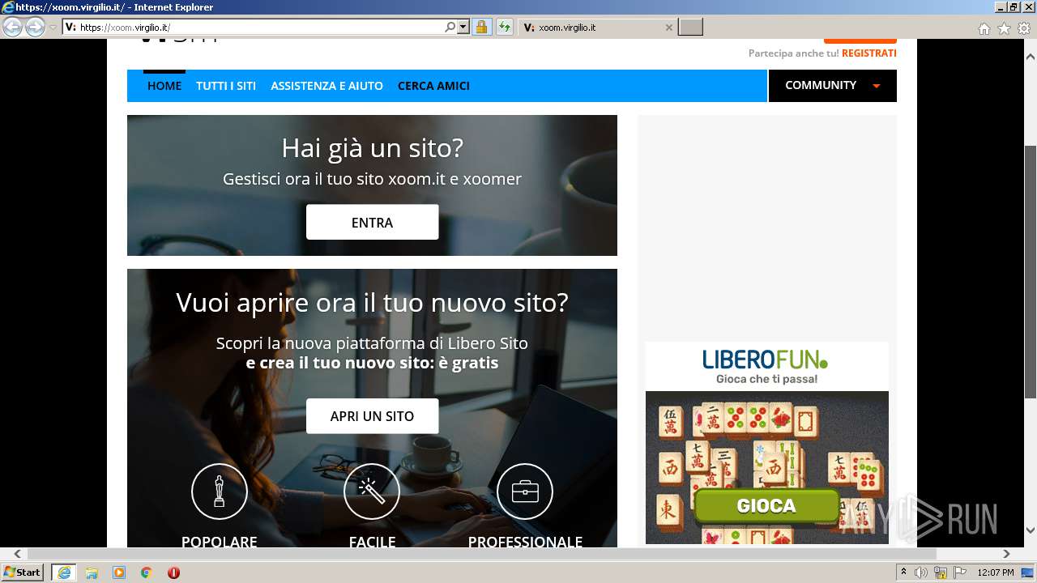Screen dimensions: 1037x583
Task: Show hidden system tray icons
Action: coord(903,572)
